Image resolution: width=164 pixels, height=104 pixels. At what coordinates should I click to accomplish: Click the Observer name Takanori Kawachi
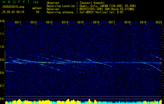[92, 3]
